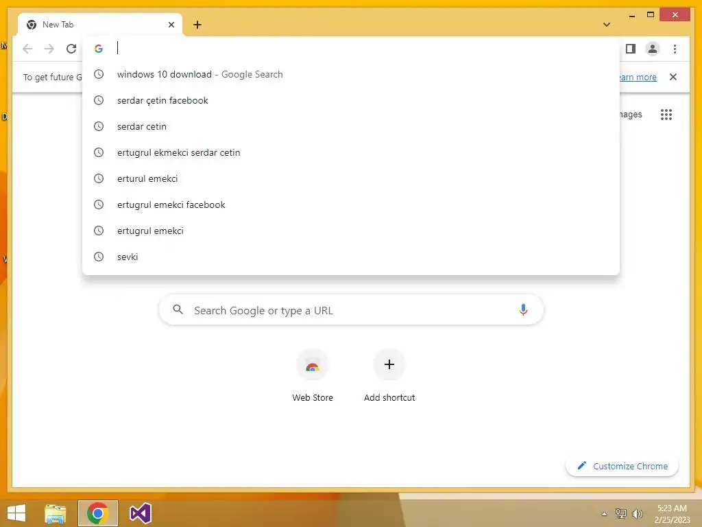Screen dimensions: 702x527
Task: Open the Google apps grid
Action: pyautogui.click(x=666, y=115)
